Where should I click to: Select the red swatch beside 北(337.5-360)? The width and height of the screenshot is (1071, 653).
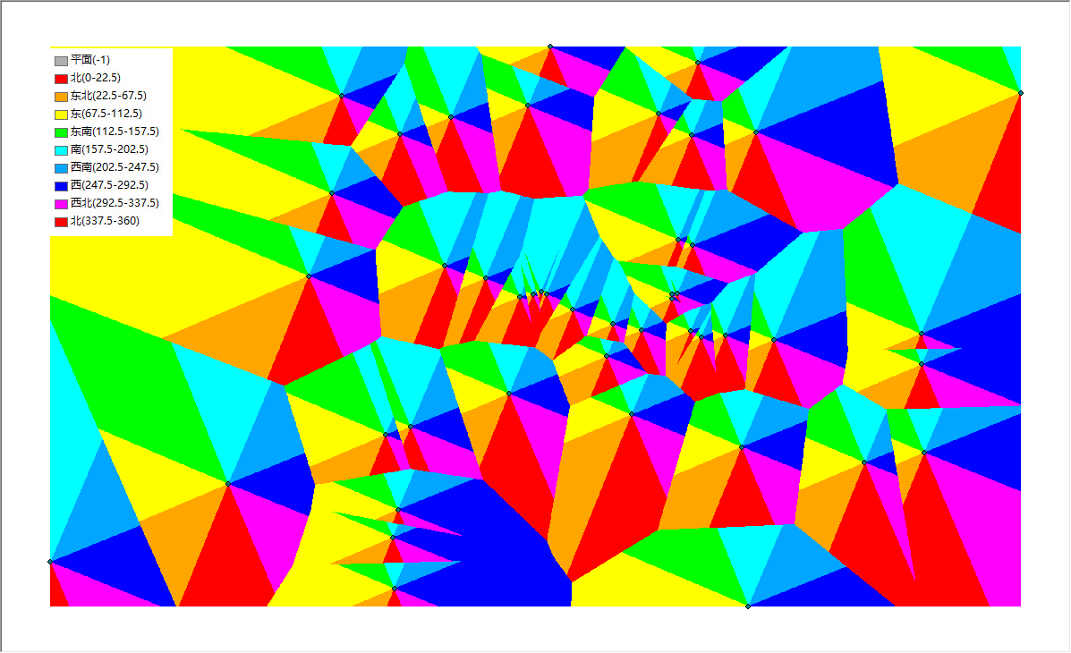coord(62,221)
